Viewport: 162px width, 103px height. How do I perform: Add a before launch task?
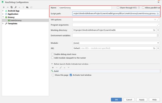click(x=53, y=68)
